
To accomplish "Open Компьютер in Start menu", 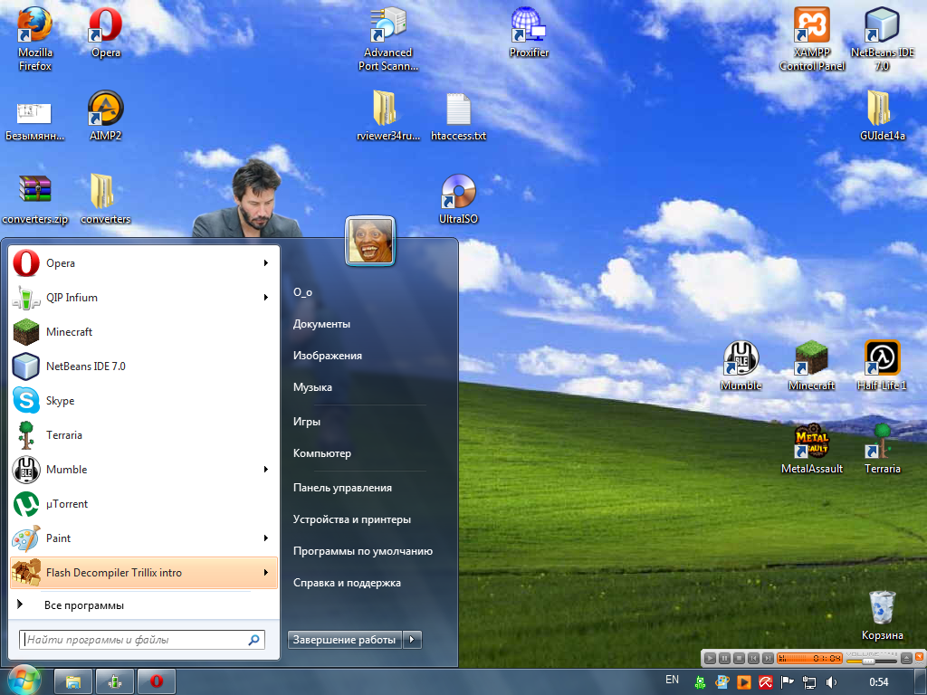I will point(322,453).
